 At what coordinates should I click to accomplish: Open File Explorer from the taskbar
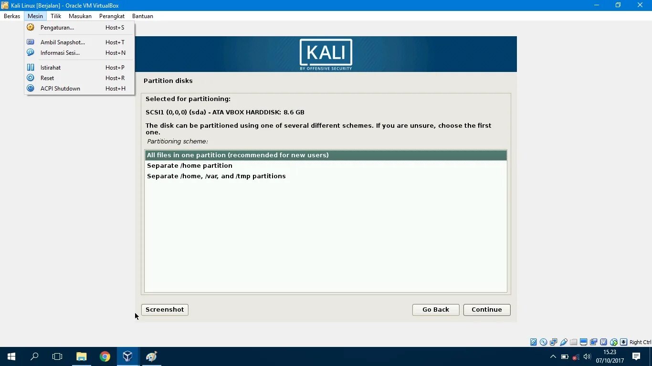click(x=82, y=356)
